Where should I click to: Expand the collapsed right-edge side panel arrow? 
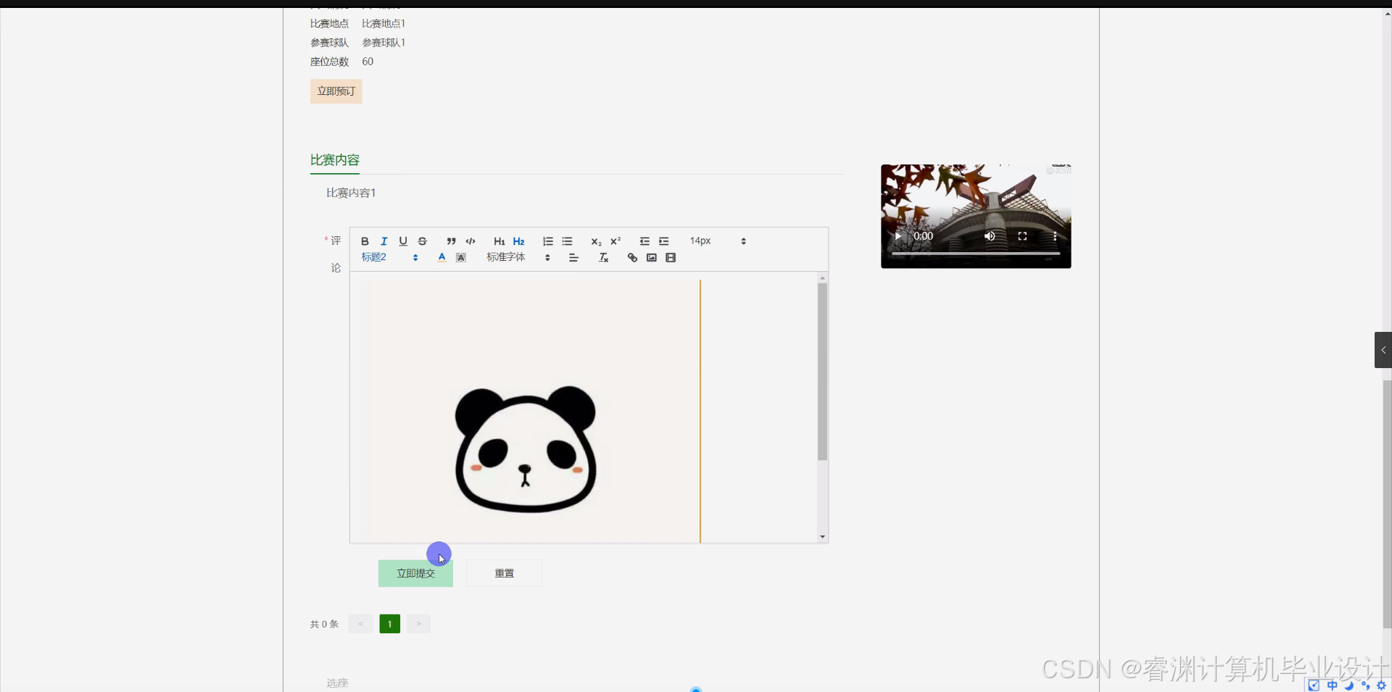point(1383,350)
